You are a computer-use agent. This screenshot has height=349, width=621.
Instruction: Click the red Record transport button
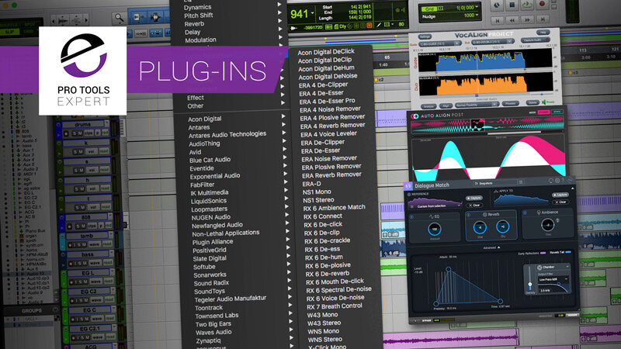pyautogui.click(x=542, y=5)
